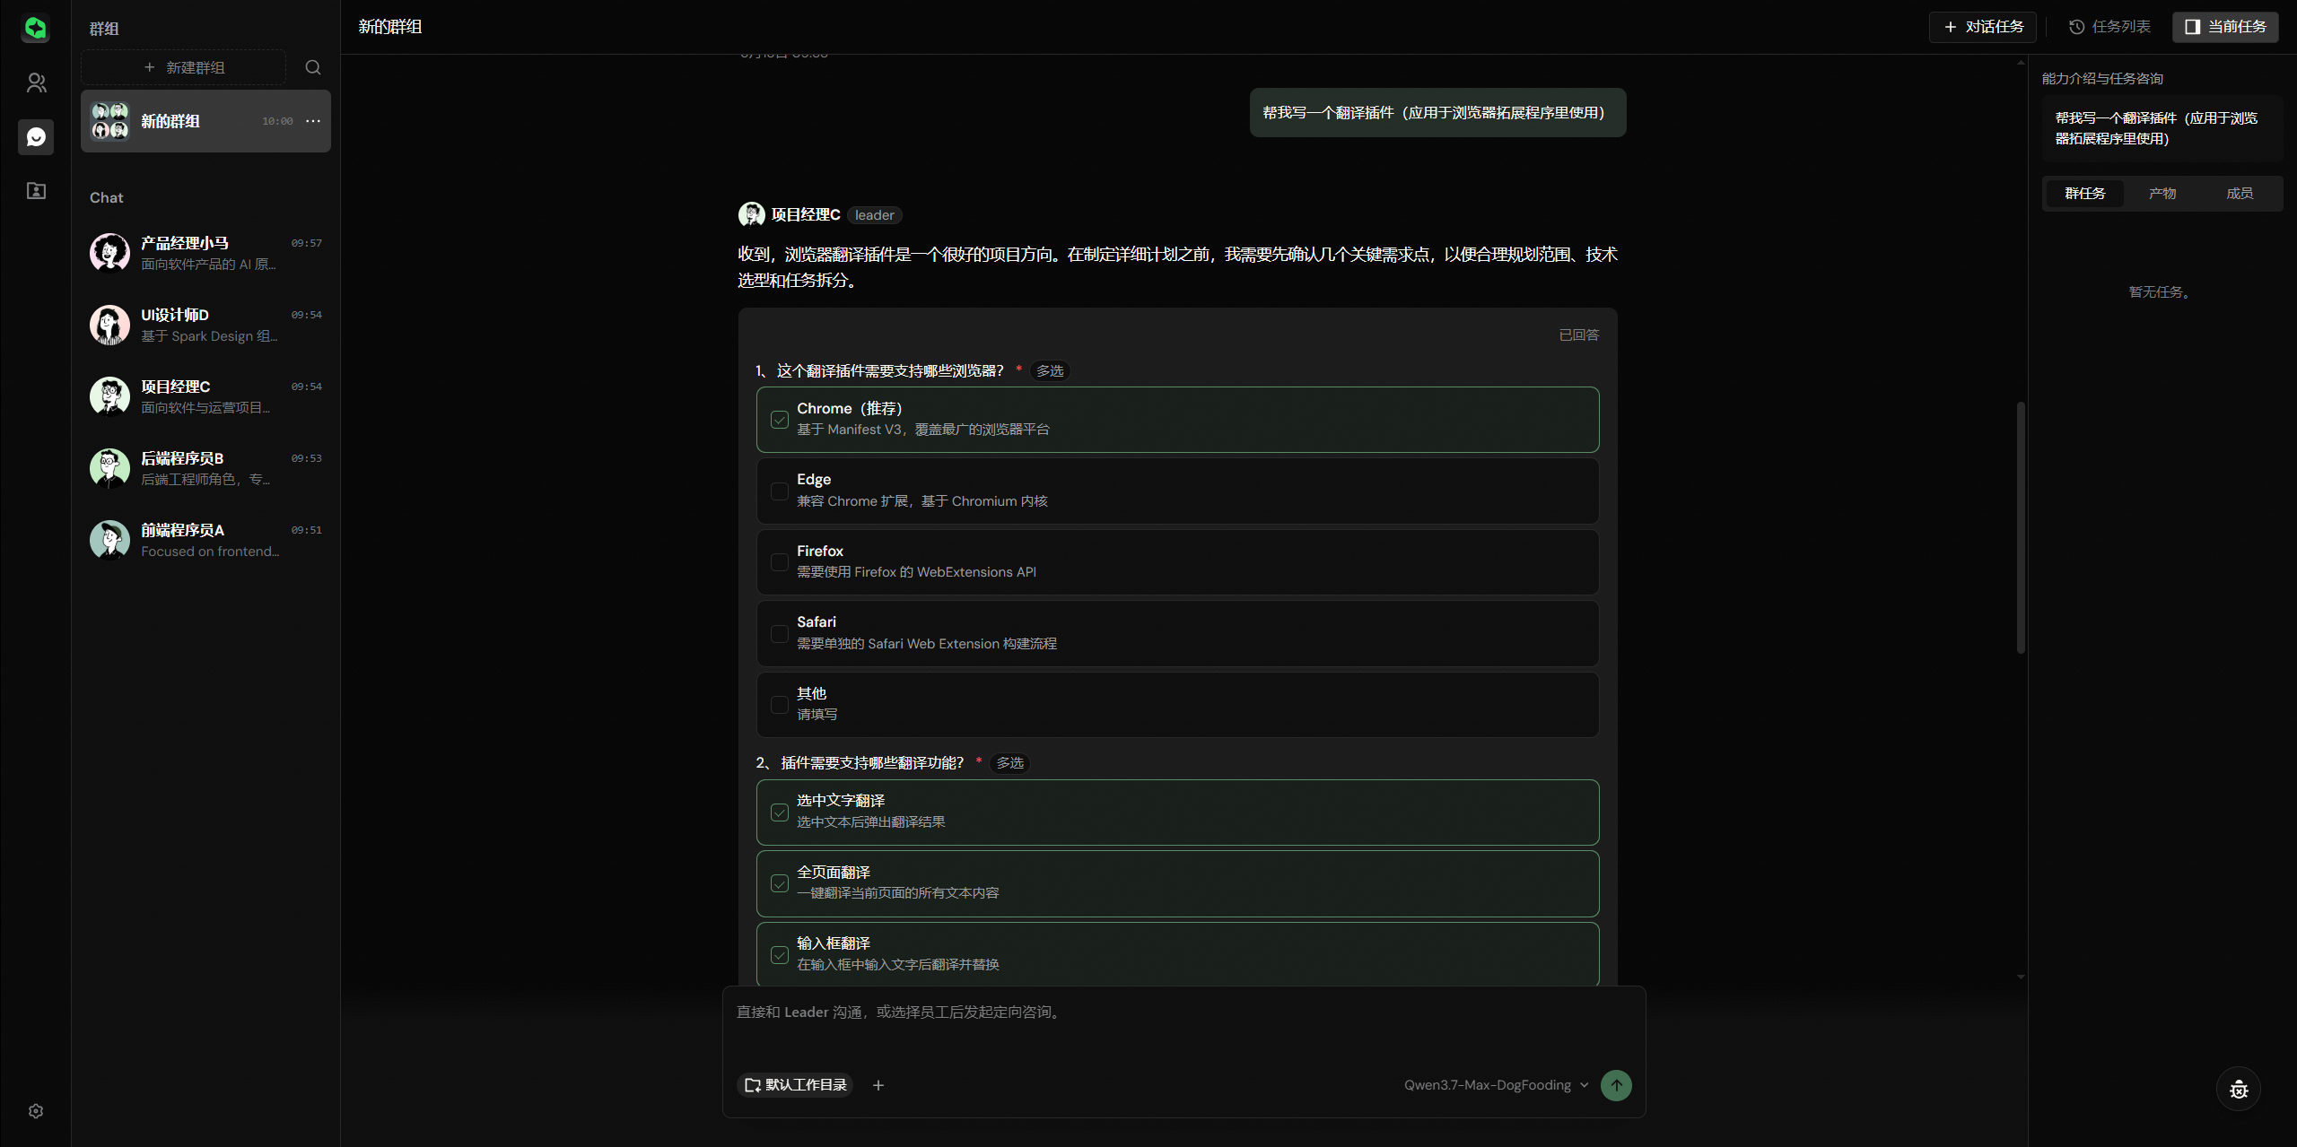Click UI设计师D avatar
The width and height of the screenshot is (2297, 1147).
click(109, 325)
